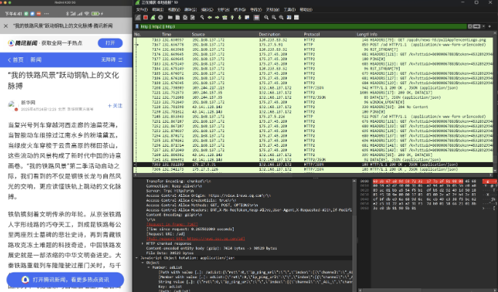
Task: Close the capture file toolbar icon
Action: coord(185,17)
